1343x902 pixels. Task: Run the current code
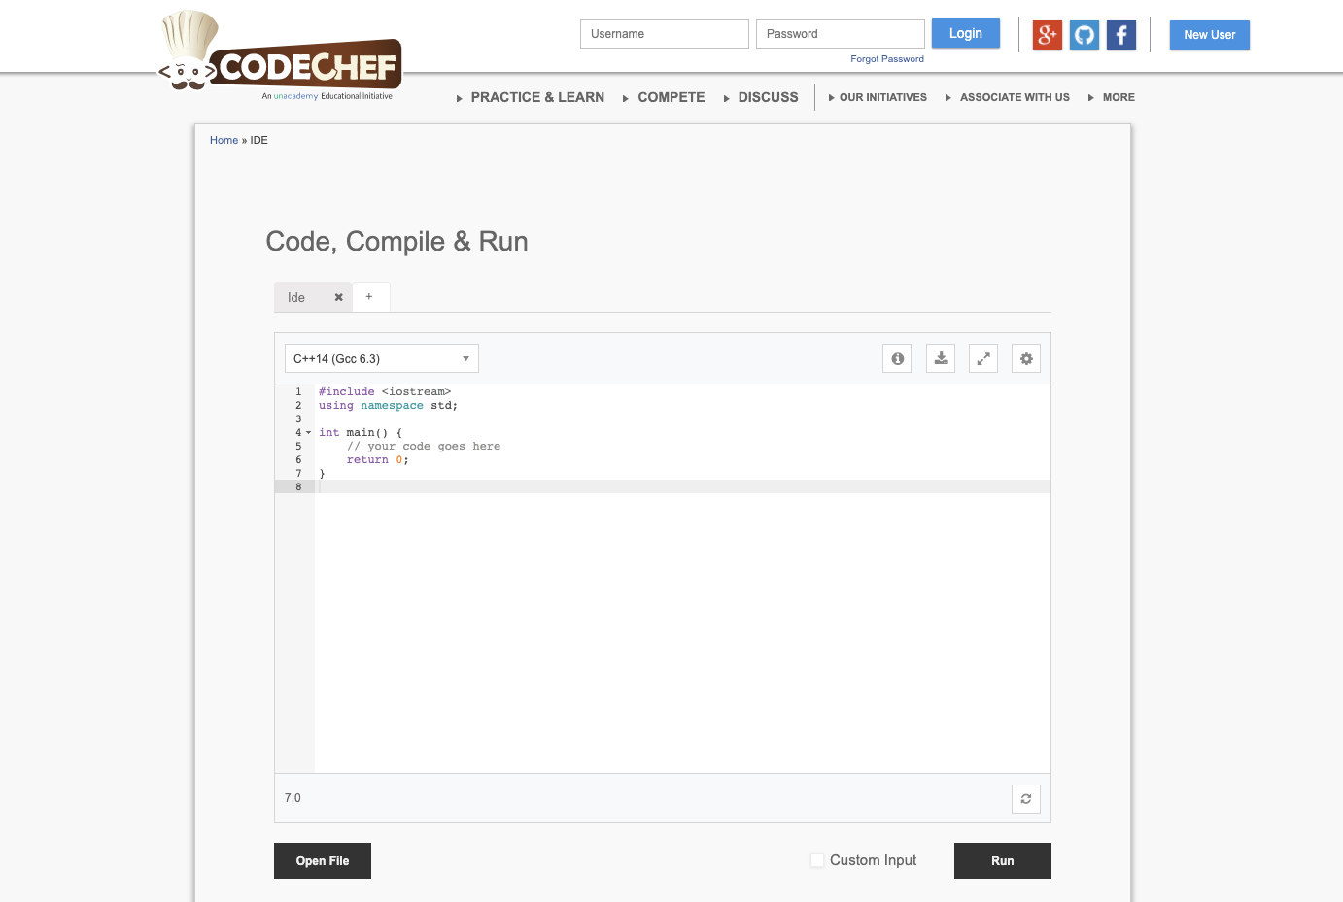coord(1002,860)
